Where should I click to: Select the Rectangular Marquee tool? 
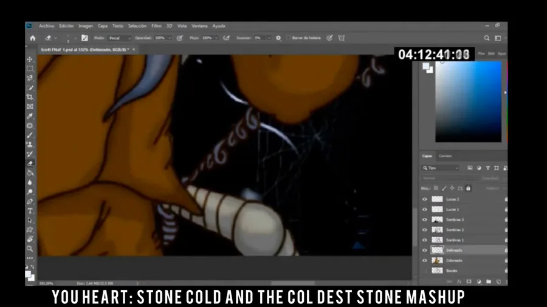click(x=30, y=69)
